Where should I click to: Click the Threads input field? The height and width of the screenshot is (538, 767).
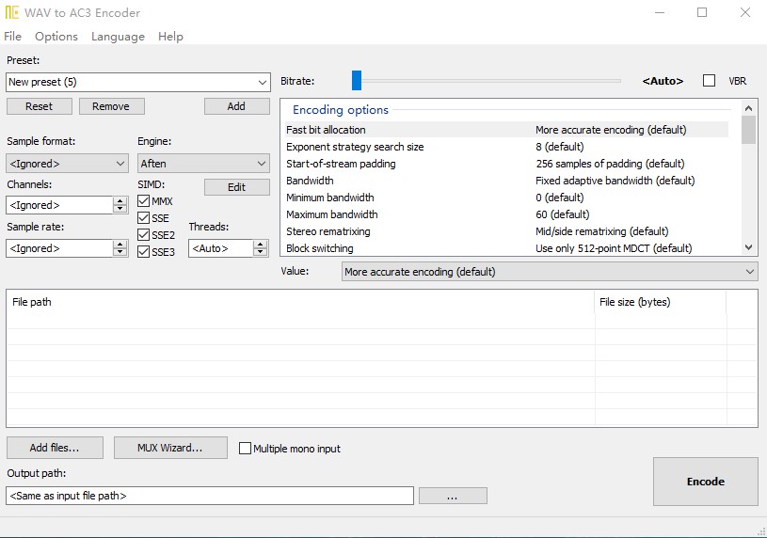point(221,248)
